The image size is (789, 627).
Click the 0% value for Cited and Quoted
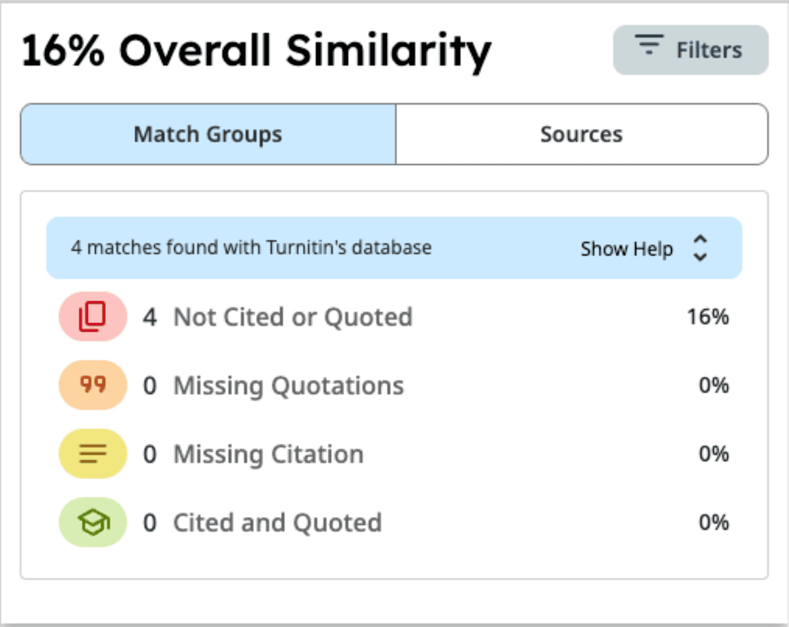713,523
